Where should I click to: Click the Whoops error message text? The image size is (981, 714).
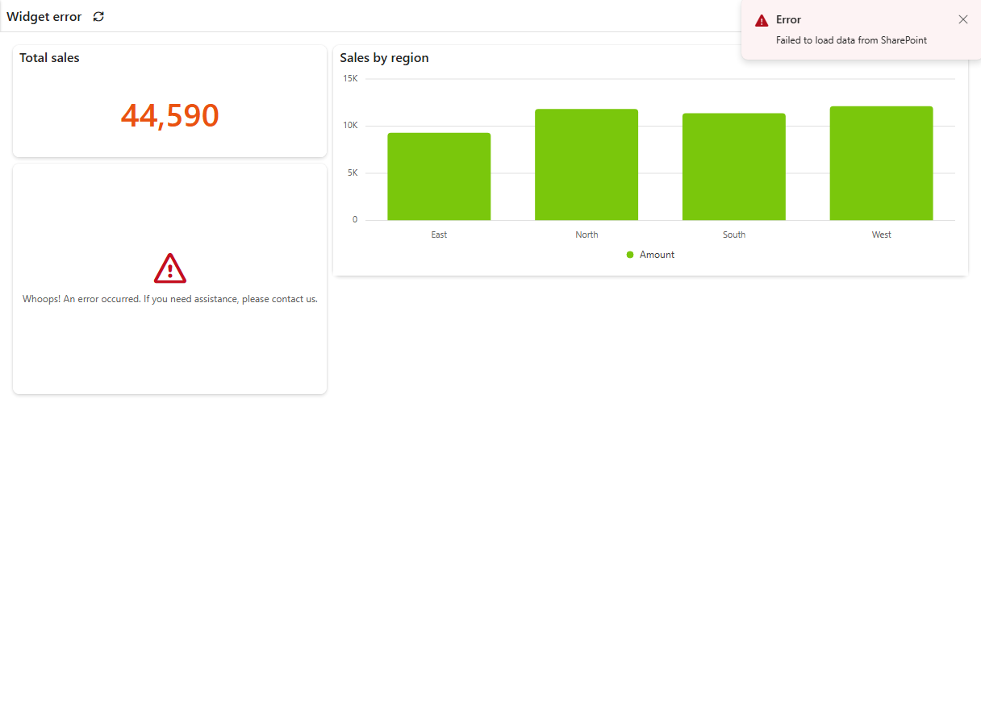pos(170,299)
